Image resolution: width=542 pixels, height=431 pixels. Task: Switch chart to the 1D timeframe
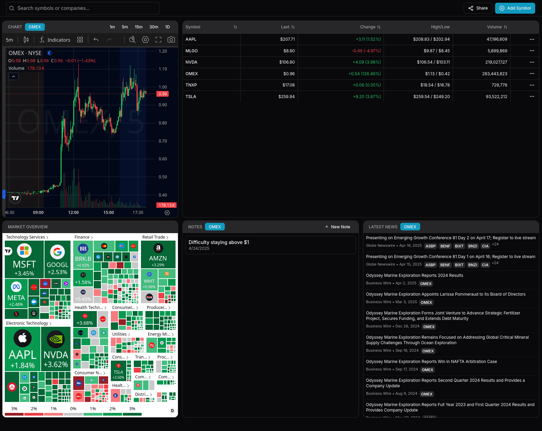pyautogui.click(x=167, y=27)
